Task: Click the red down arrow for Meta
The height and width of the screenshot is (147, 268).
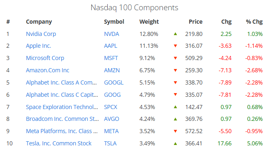Action: click(175, 131)
